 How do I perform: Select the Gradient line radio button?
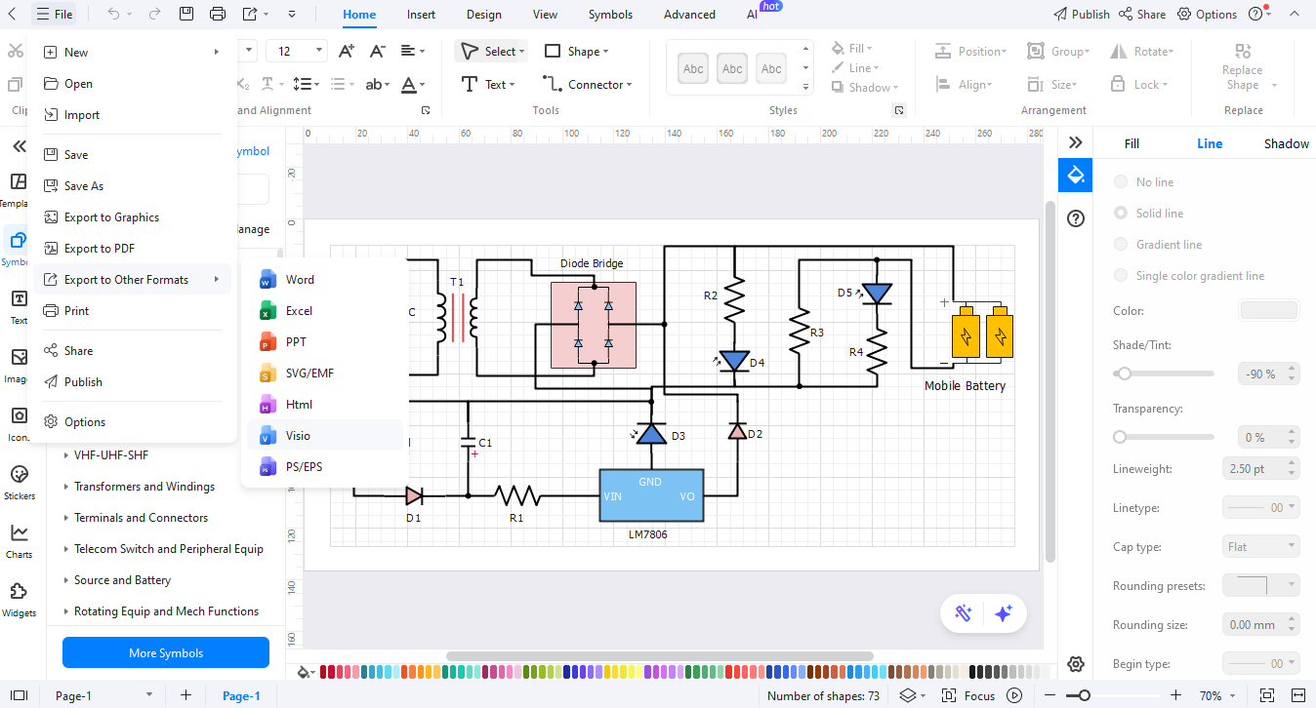(1121, 245)
